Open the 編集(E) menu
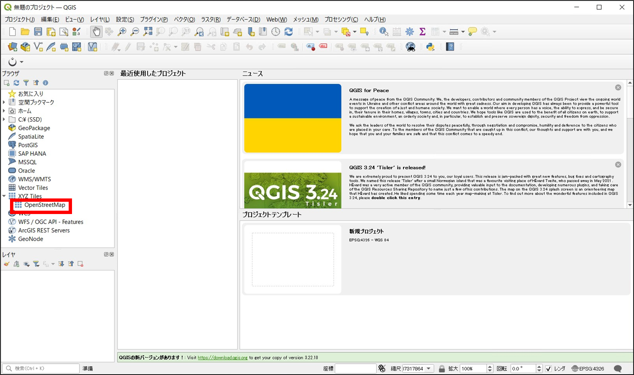The image size is (634, 375). coord(50,19)
